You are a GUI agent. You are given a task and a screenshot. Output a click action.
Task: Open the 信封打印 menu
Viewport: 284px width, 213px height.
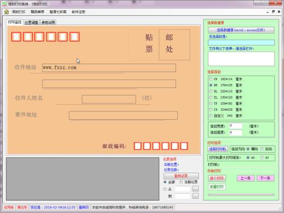coord(19,12)
